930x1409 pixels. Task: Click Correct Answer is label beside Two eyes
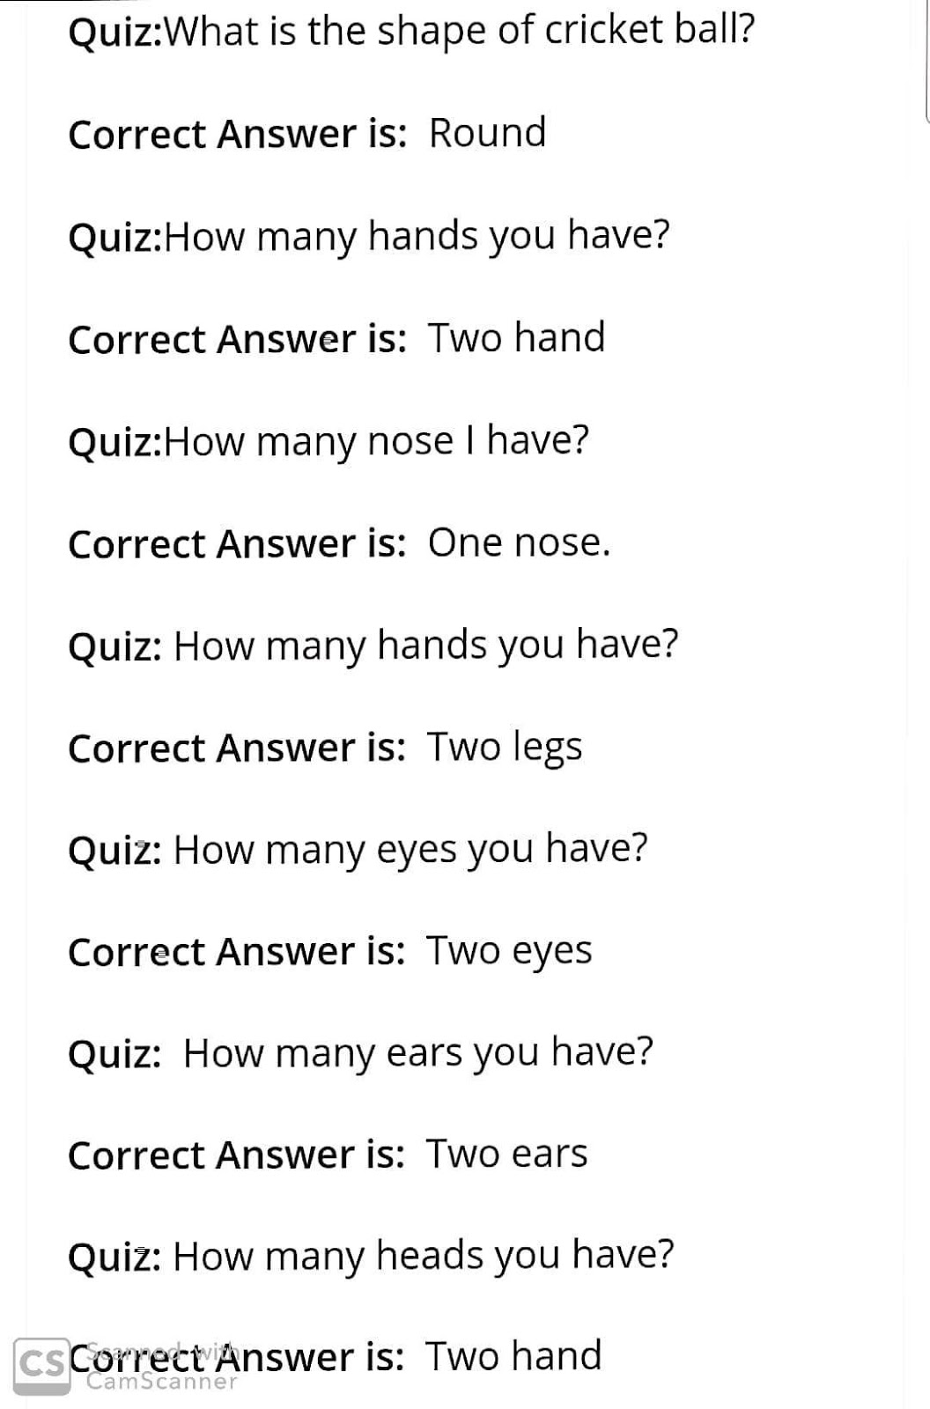coord(237,952)
